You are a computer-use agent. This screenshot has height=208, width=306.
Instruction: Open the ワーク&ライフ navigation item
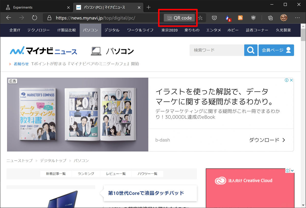[x=140, y=30]
